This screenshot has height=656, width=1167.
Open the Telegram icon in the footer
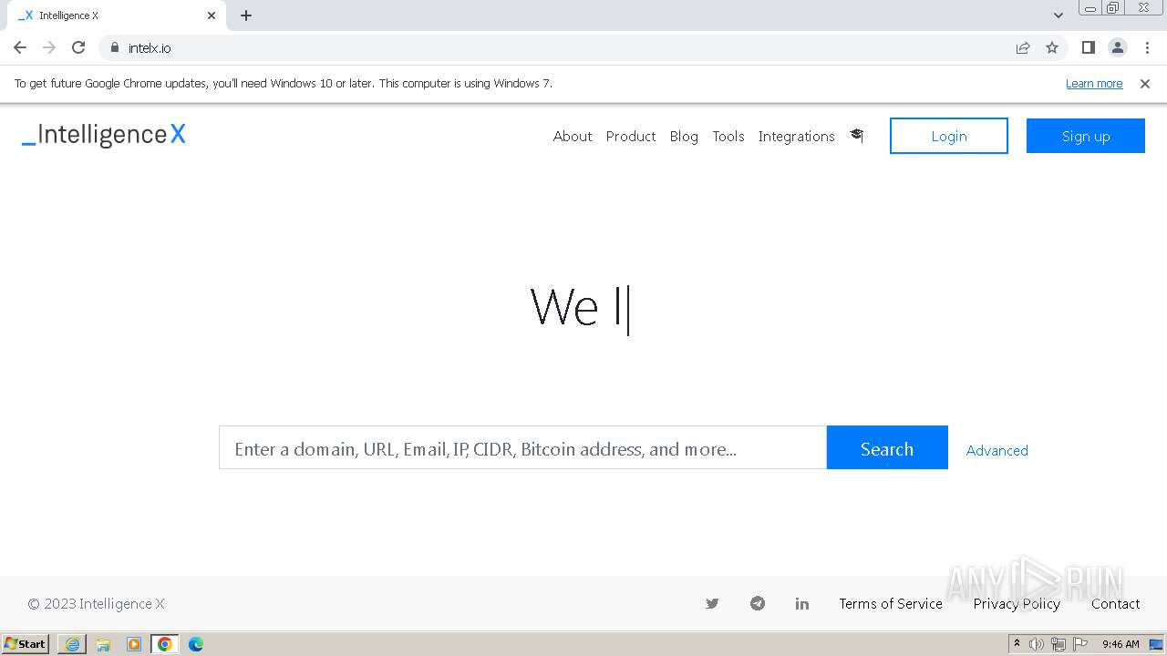point(758,603)
